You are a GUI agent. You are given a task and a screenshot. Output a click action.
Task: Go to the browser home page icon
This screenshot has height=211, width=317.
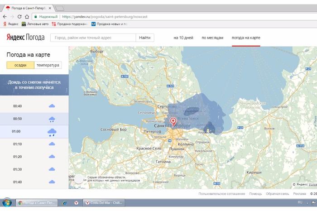pyautogui.click(x=28, y=16)
